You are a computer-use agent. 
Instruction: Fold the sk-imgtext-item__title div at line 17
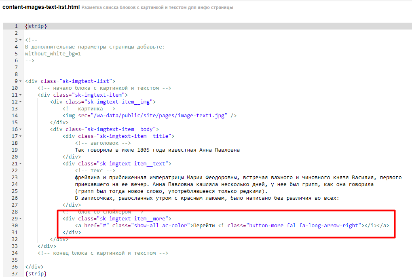21,136
